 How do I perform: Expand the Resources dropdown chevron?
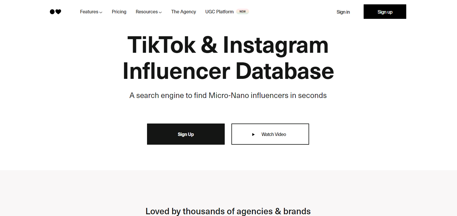pos(160,12)
